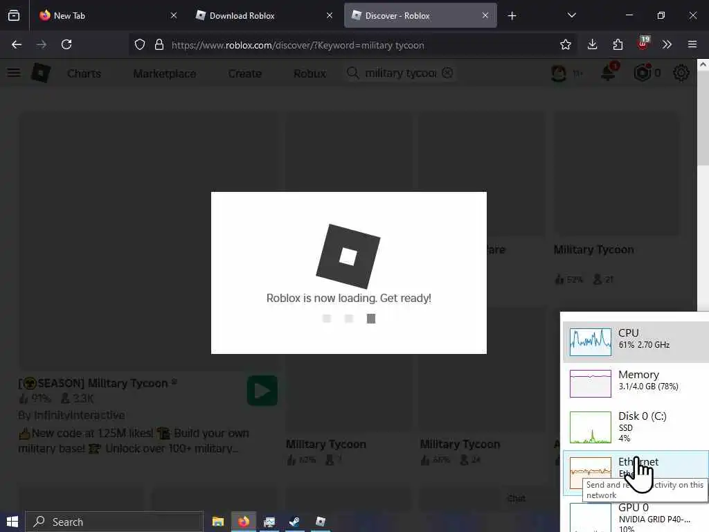Close the Discover - Roblox tab
The image size is (709, 532).
[x=485, y=15]
